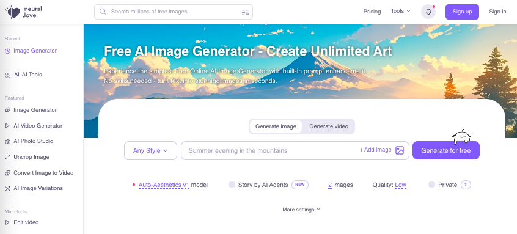Screen dimensions: 517x234
Task: Open AI Photo Studio camera icon
Action: point(7,141)
